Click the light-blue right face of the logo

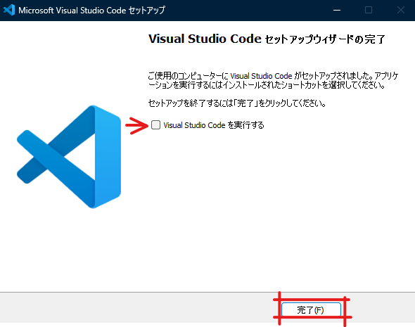tap(108, 157)
